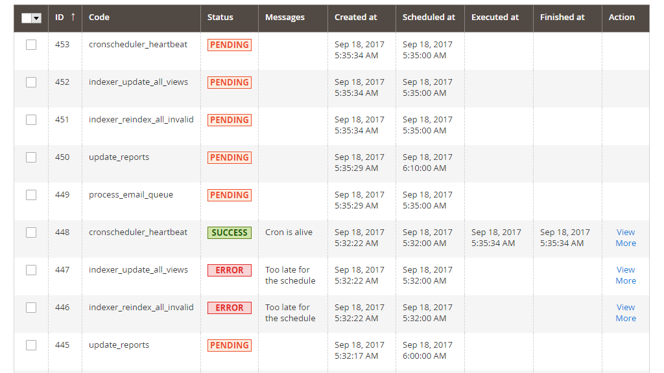This screenshot has height=373, width=664.
Task: Open the mass-select dropdown arrow in header
Action: click(37, 17)
